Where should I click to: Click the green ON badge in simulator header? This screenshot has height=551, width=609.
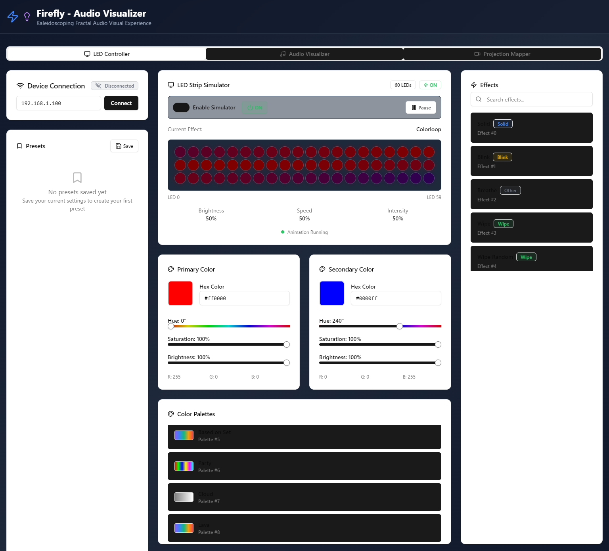click(x=430, y=85)
